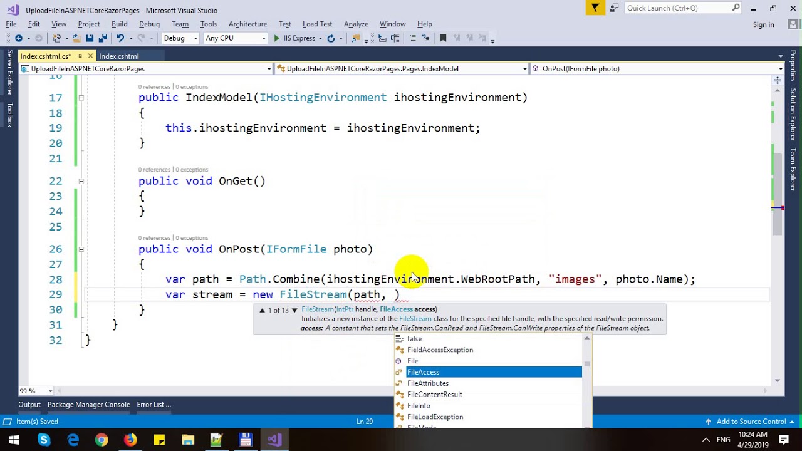This screenshot has height=451, width=802.
Task: Start debugging with green play icon
Action: [x=276, y=38]
